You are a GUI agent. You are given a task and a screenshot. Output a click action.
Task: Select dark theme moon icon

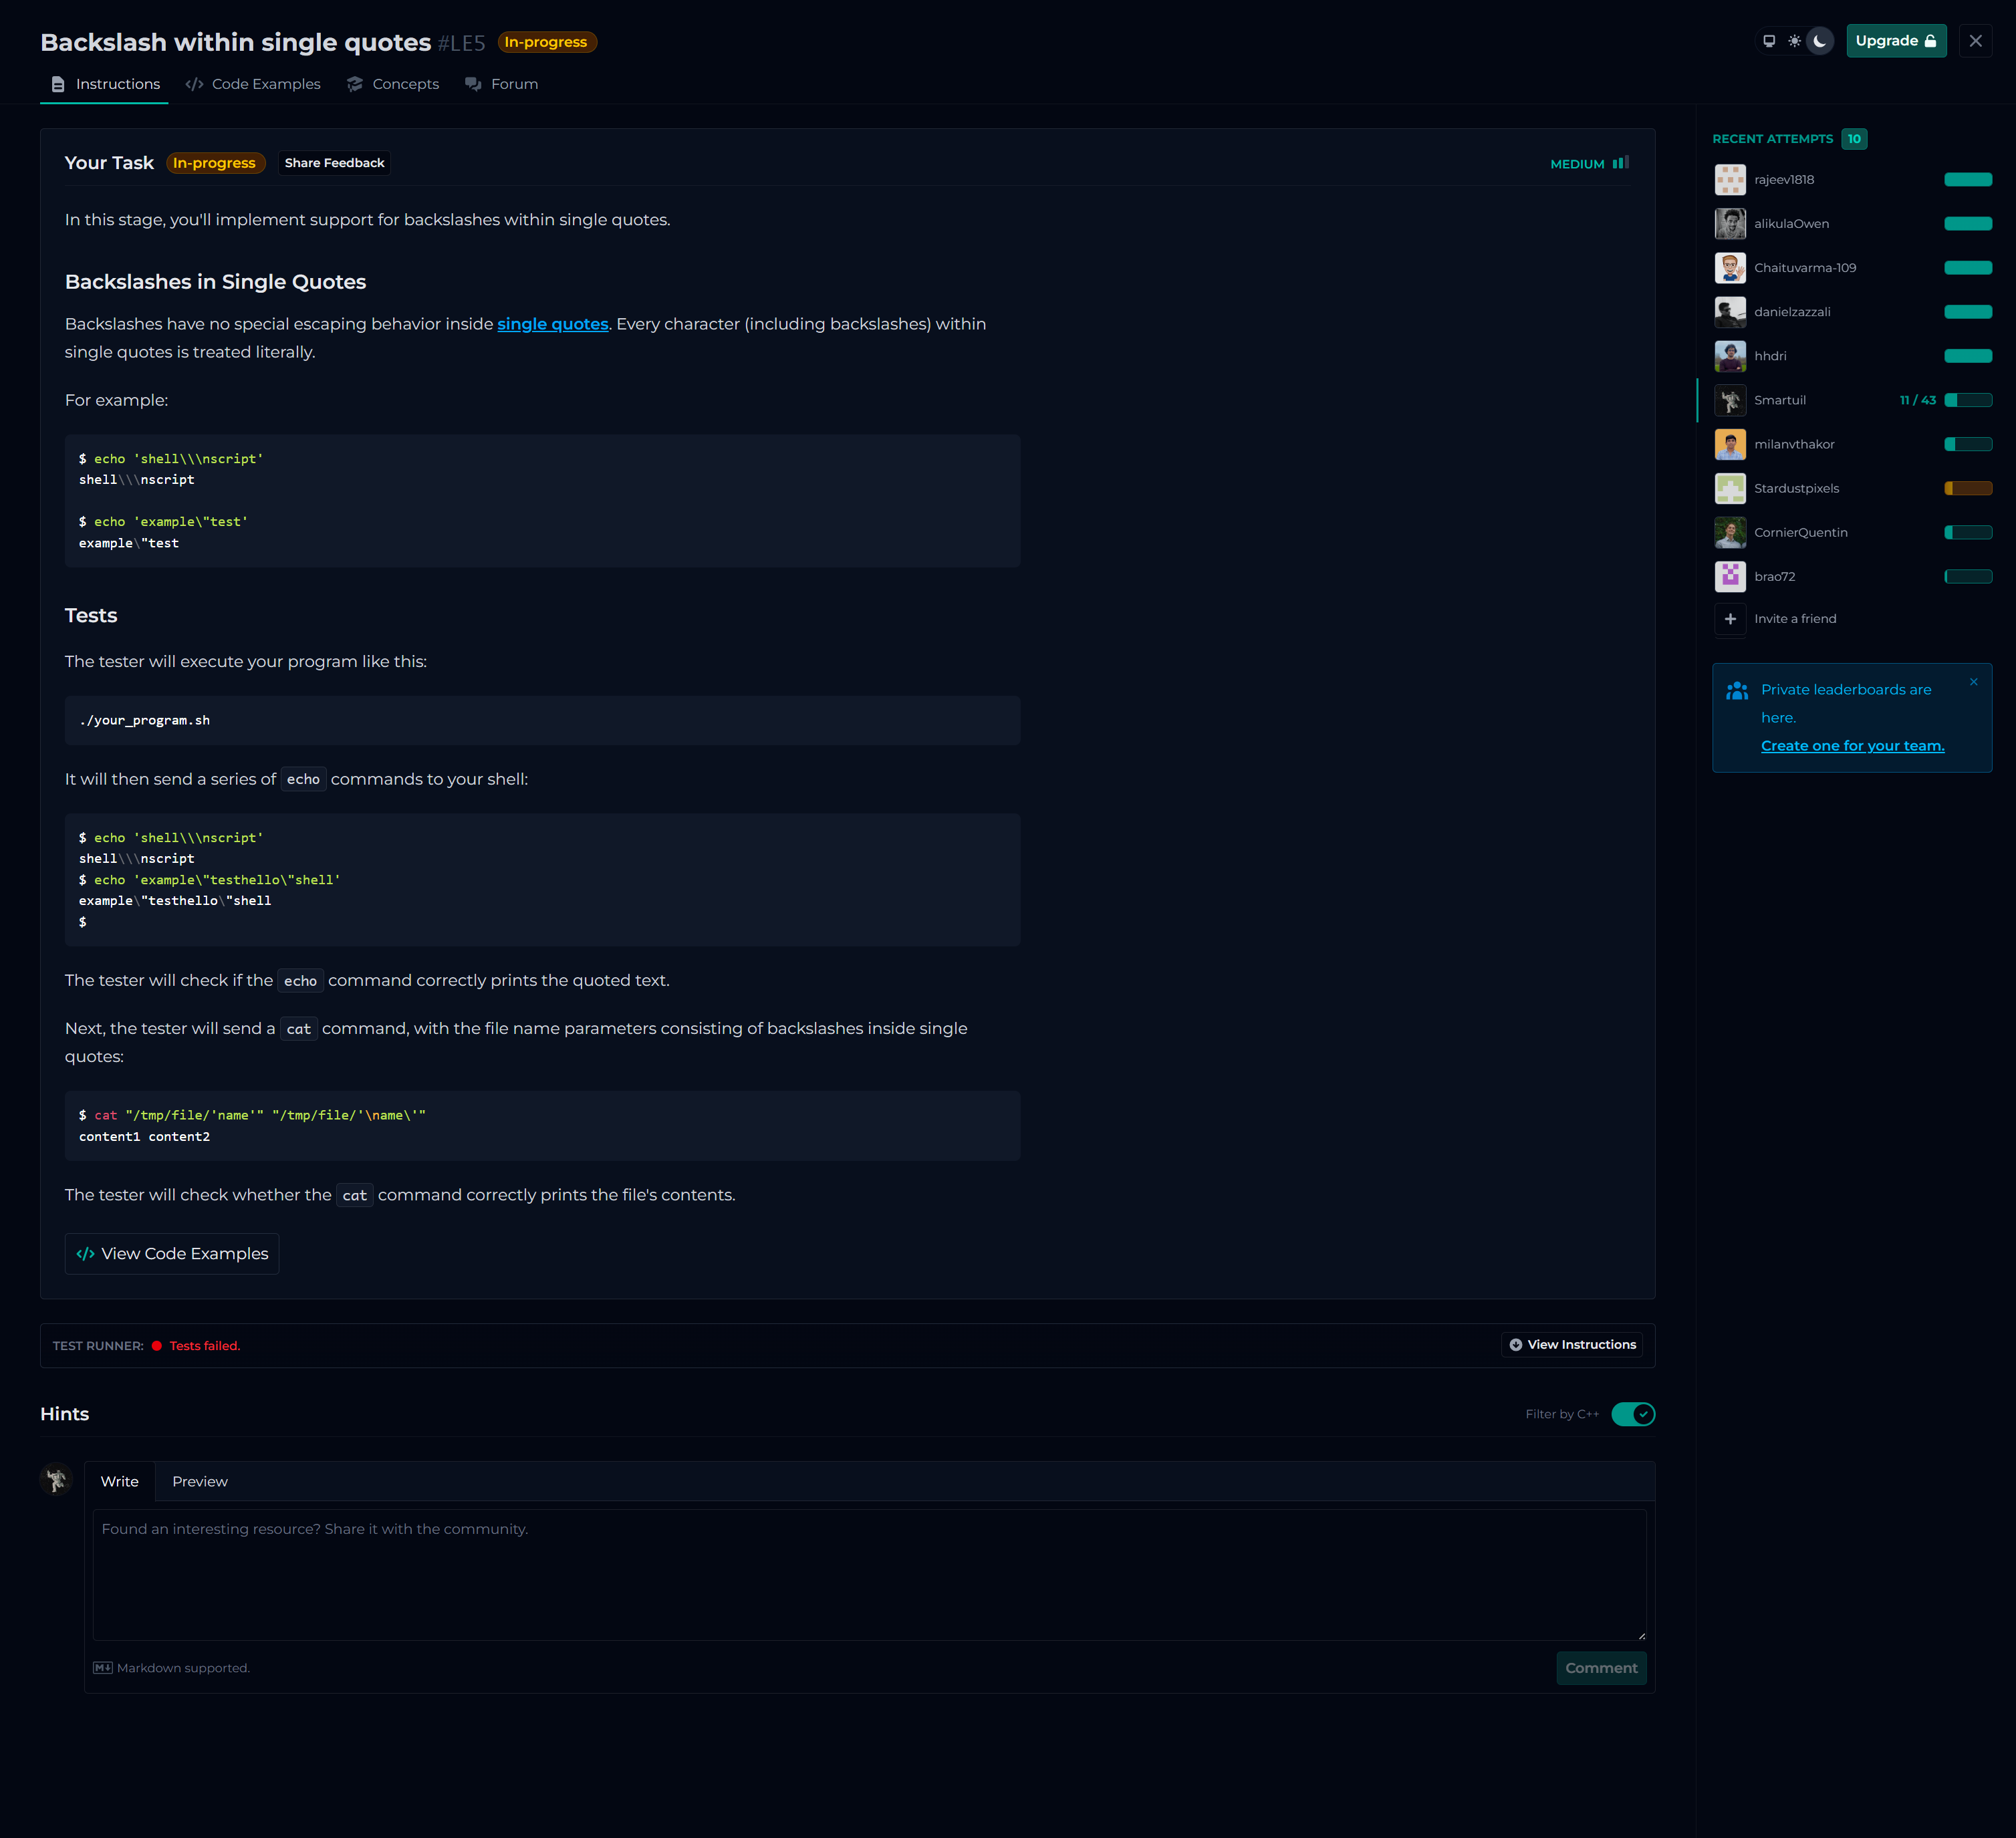point(1820,41)
